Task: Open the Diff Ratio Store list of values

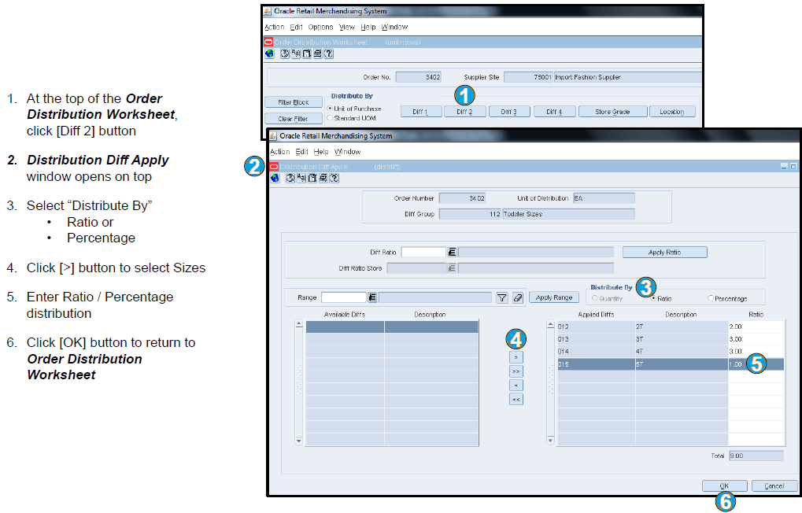Action: pyautogui.click(x=453, y=268)
